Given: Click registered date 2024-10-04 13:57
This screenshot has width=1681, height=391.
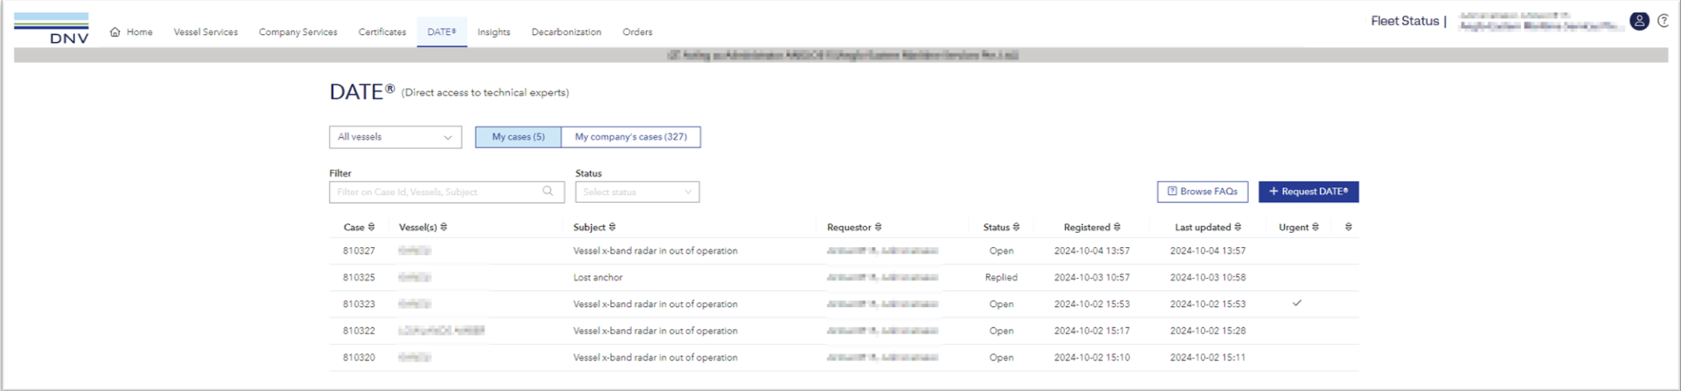Looking at the screenshot, I should (1092, 251).
